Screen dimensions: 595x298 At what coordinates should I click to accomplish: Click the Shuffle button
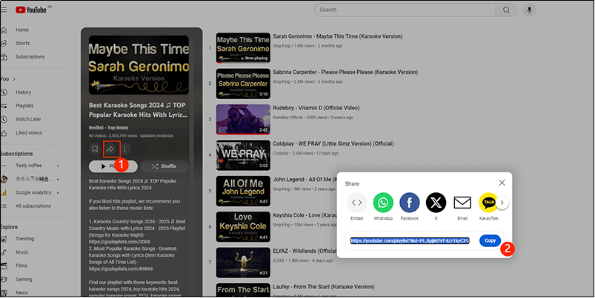coord(164,166)
